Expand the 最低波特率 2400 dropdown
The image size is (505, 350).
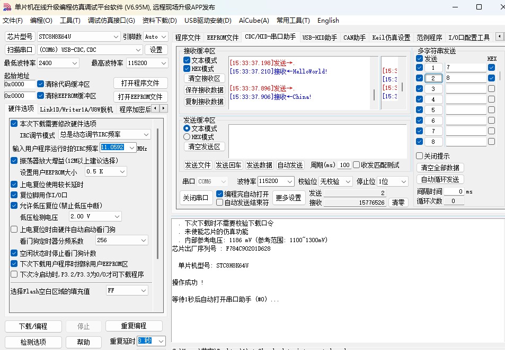pos(74,63)
